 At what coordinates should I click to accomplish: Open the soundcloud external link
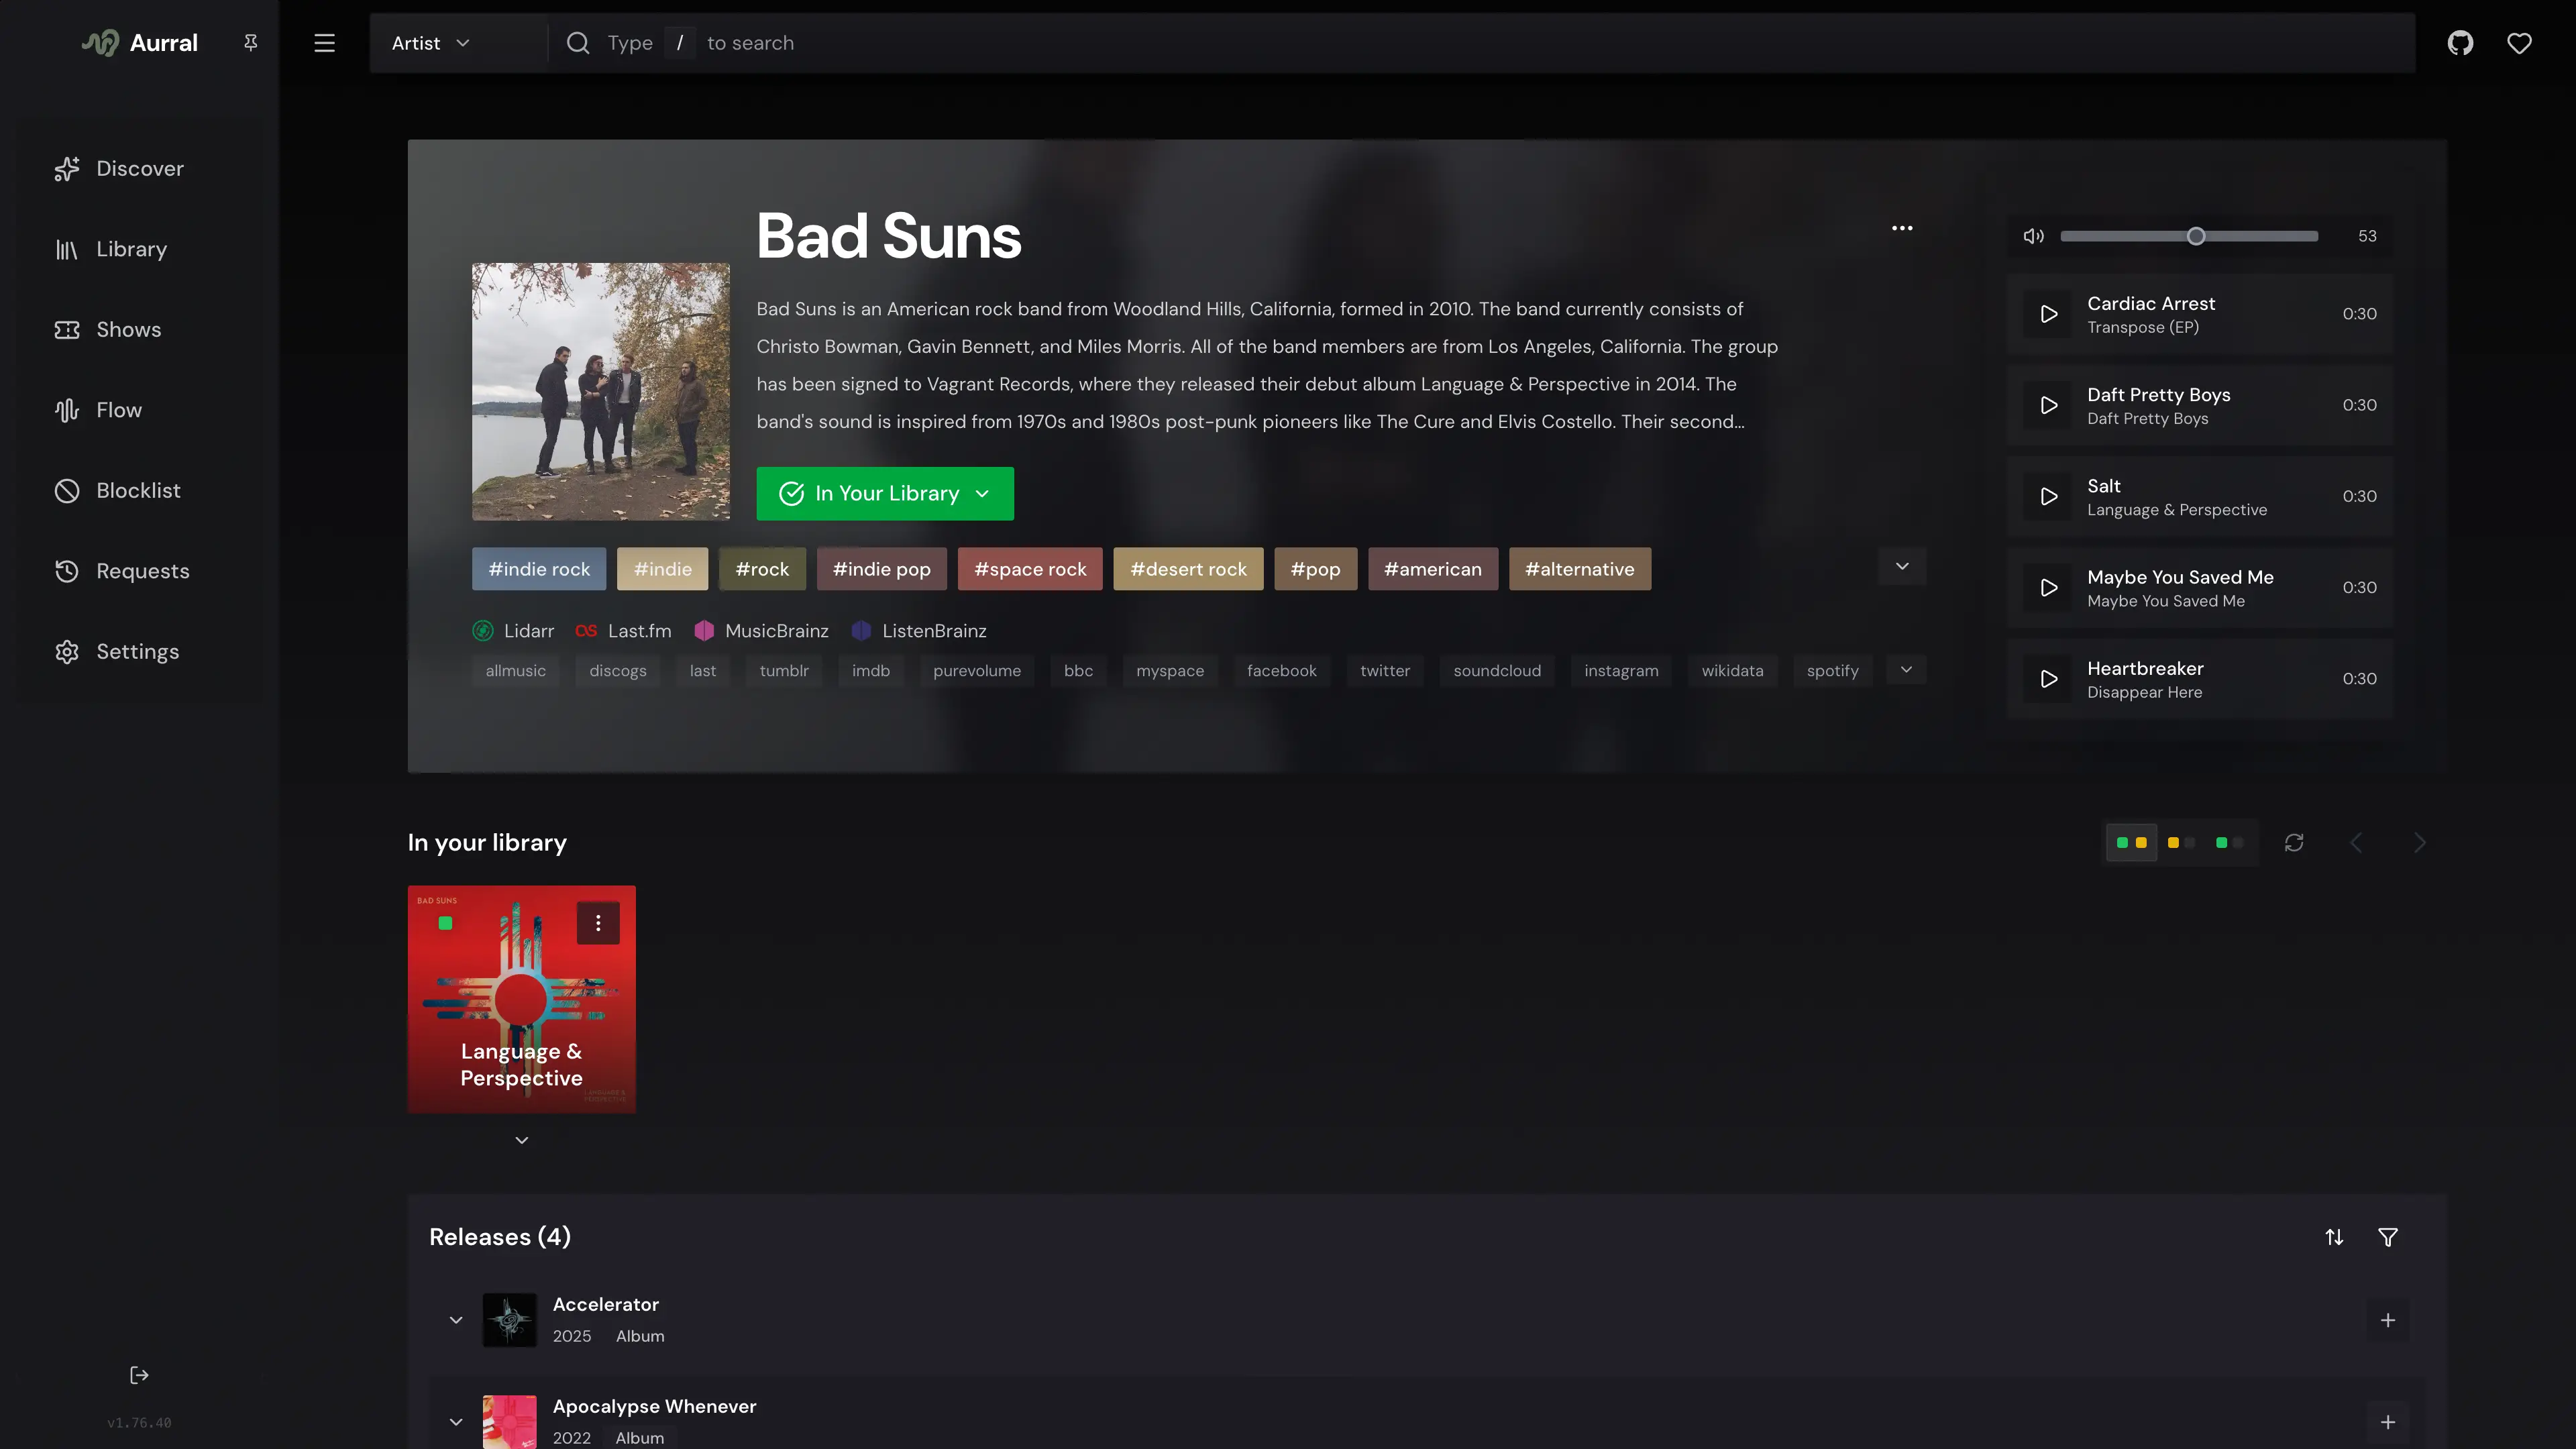click(x=1497, y=671)
